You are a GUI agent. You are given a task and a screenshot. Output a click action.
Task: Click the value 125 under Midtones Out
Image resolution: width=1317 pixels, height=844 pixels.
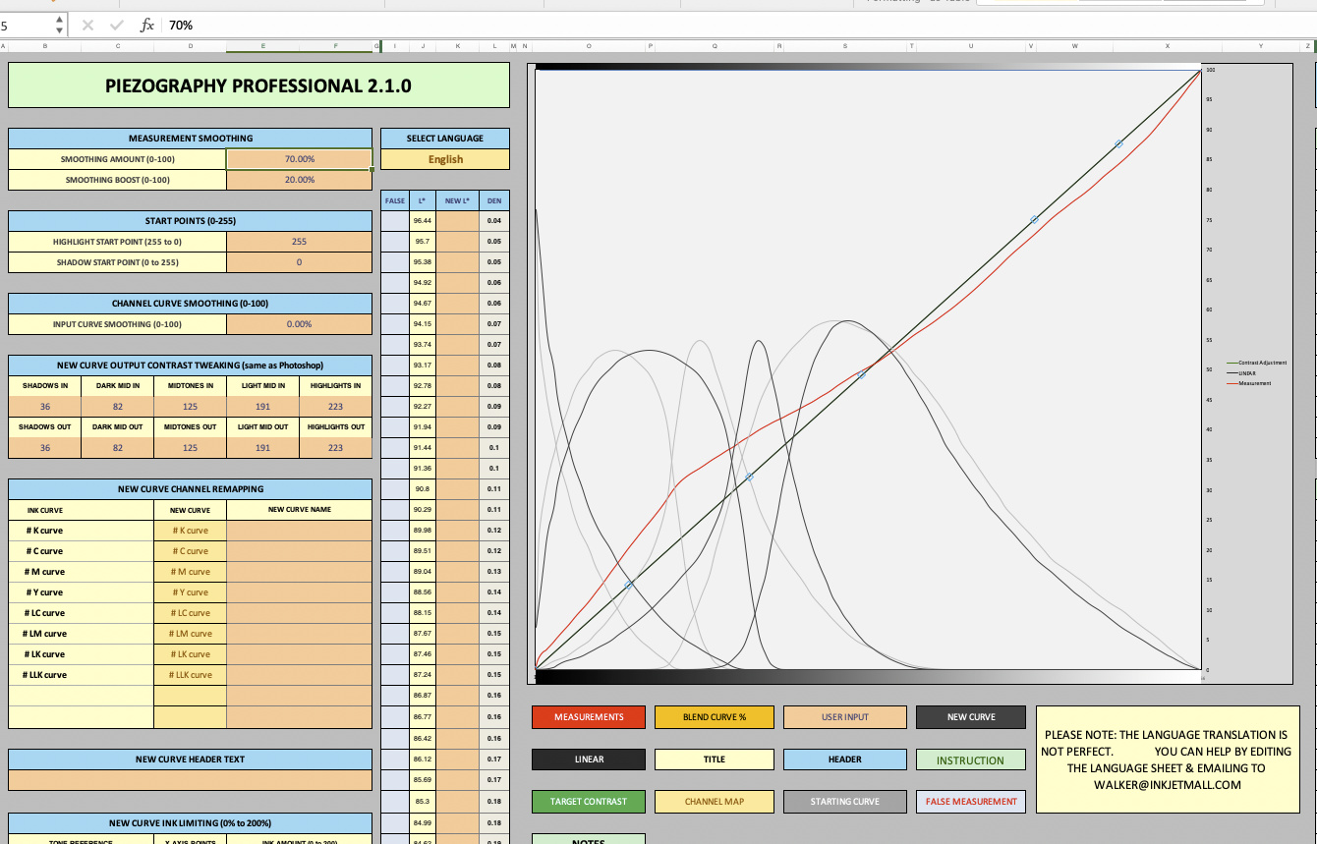(x=191, y=448)
